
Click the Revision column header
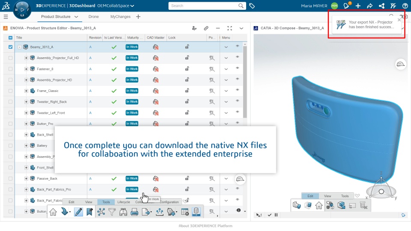coord(95,38)
